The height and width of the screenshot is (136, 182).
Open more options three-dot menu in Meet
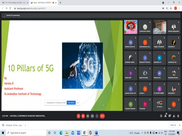97,116
